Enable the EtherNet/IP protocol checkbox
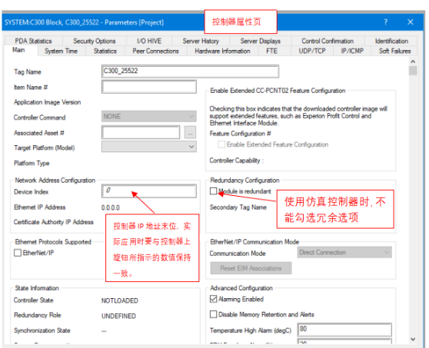 click(18, 253)
